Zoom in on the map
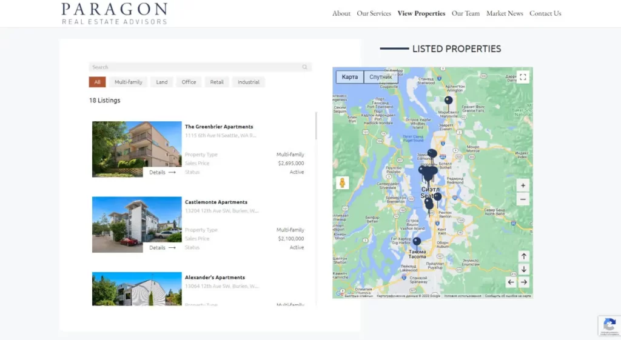The image size is (621, 340). click(x=523, y=185)
